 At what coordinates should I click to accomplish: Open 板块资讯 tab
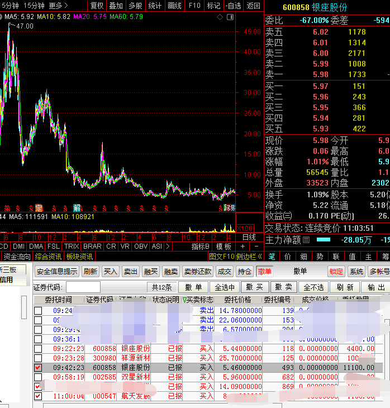[x=79, y=257]
